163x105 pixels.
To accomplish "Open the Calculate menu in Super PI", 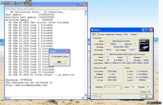I will (x=10, y=8).
